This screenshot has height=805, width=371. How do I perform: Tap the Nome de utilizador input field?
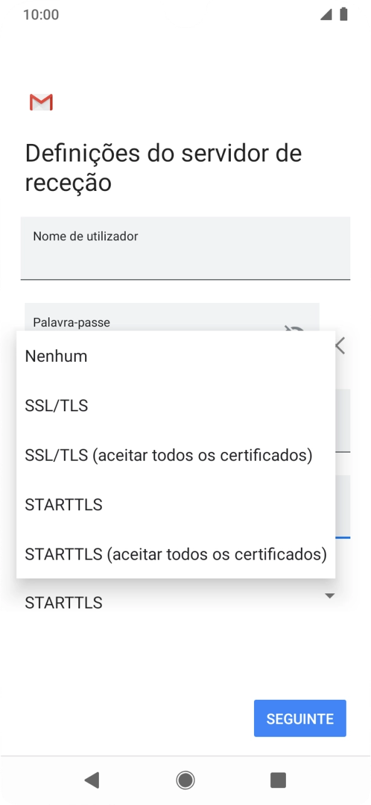pos(185,248)
